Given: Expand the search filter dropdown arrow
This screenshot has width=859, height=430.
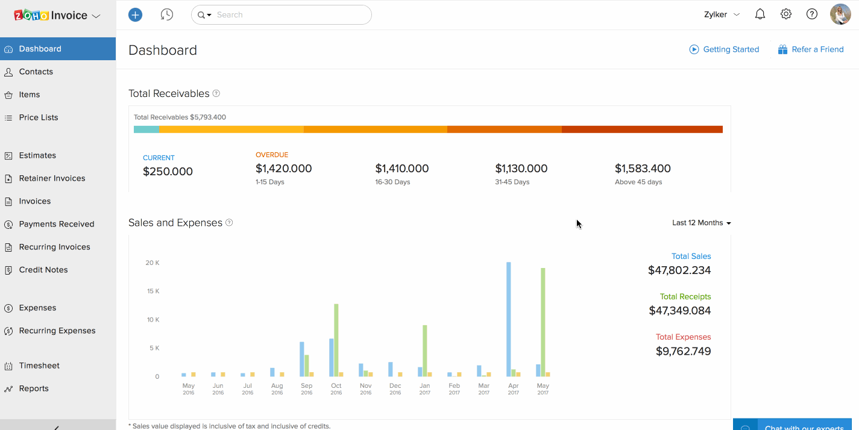Looking at the screenshot, I should coord(205,15).
